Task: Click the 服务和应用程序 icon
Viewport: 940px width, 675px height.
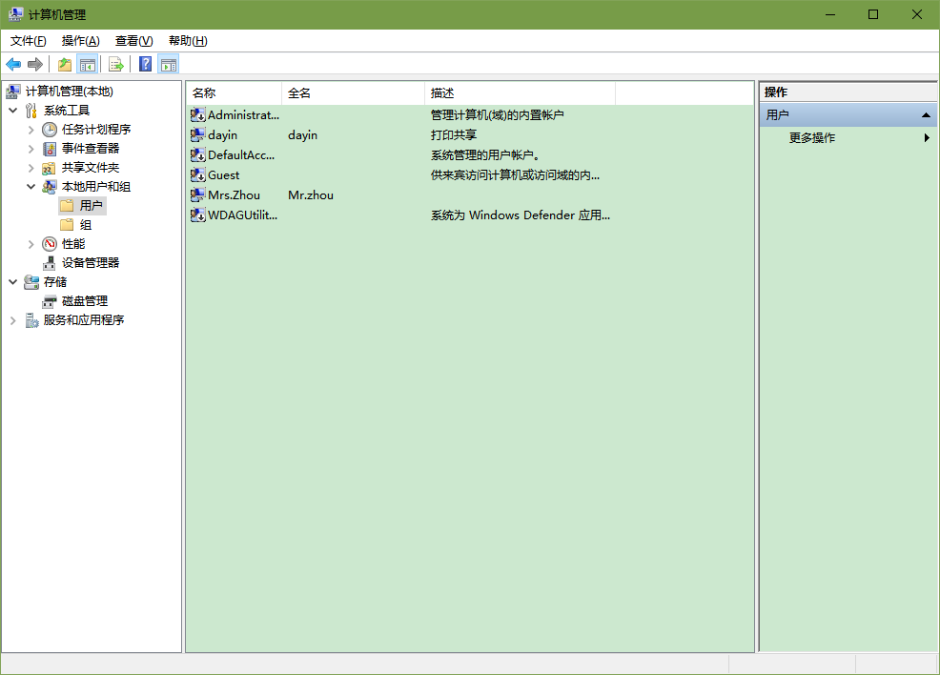Action: [31, 320]
